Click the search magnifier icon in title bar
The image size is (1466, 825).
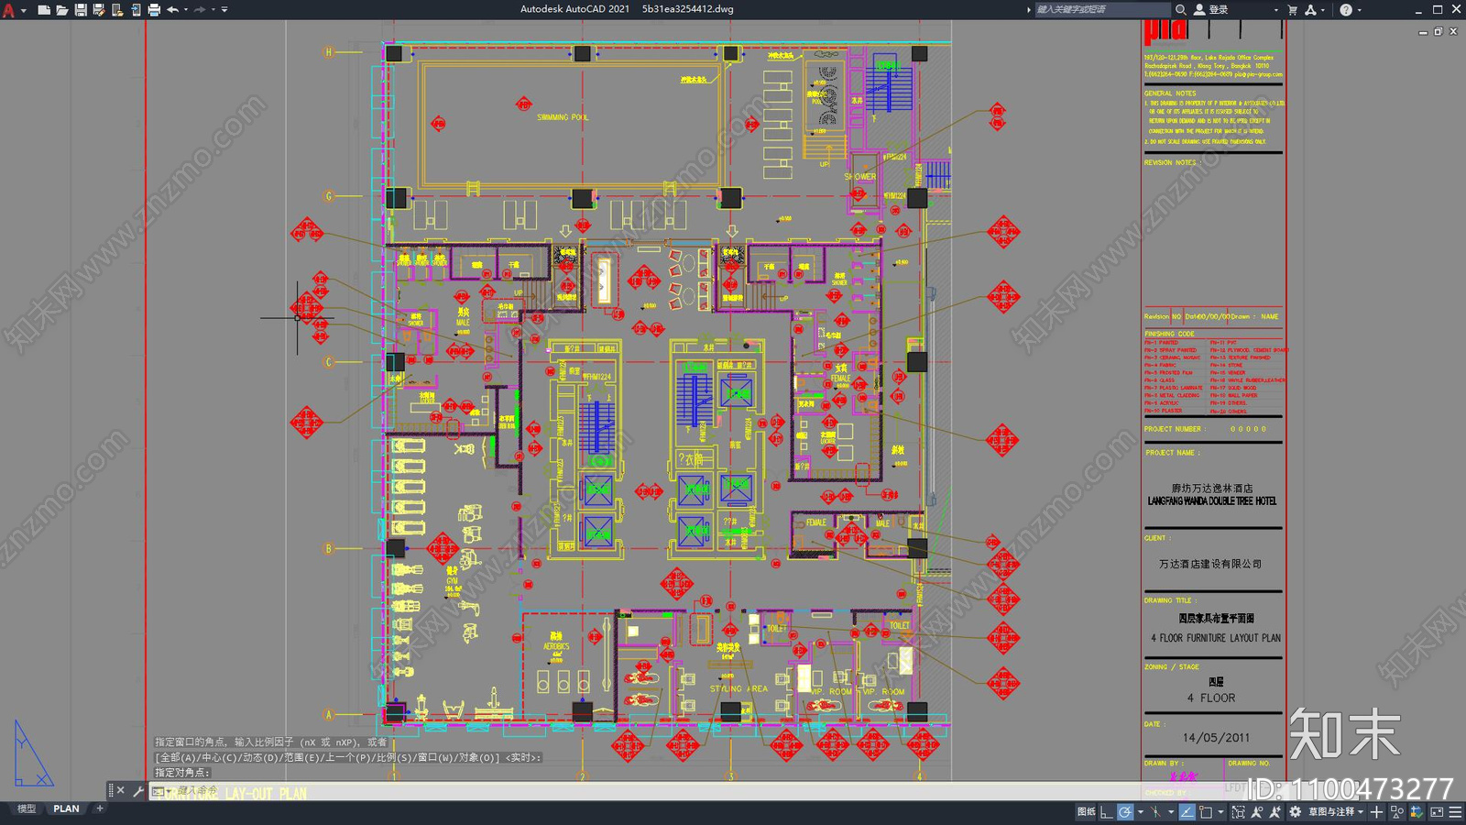(x=1181, y=10)
